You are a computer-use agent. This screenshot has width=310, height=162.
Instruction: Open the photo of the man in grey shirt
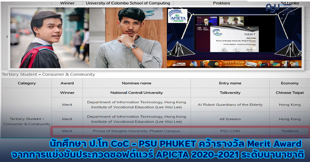point(128,38)
